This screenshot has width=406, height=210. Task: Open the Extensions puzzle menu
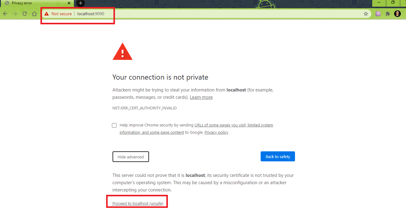pyautogui.click(x=387, y=14)
